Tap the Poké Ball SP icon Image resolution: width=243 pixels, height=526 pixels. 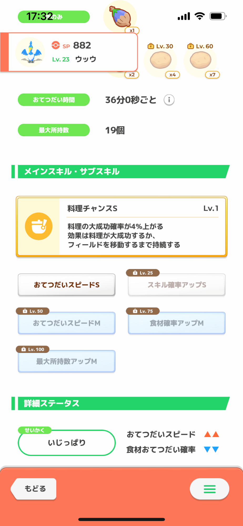pos(56,45)
